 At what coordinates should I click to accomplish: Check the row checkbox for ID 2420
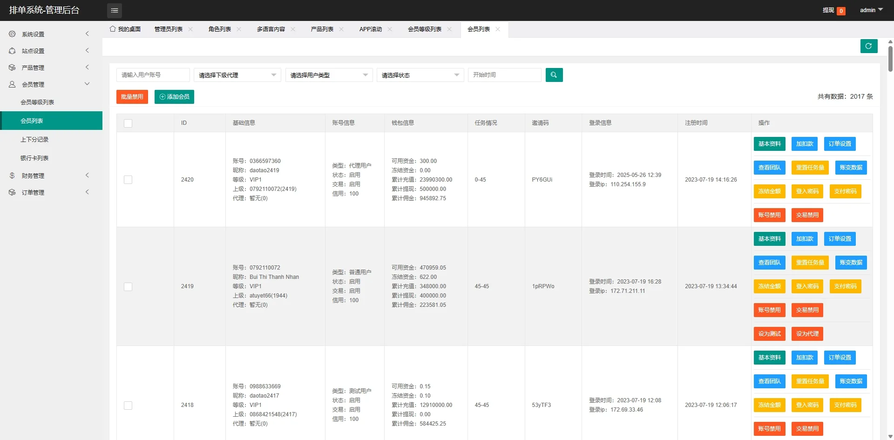pos(128,180)
